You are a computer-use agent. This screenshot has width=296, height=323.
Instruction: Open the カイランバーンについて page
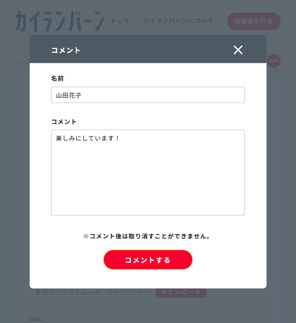(178, 21)
